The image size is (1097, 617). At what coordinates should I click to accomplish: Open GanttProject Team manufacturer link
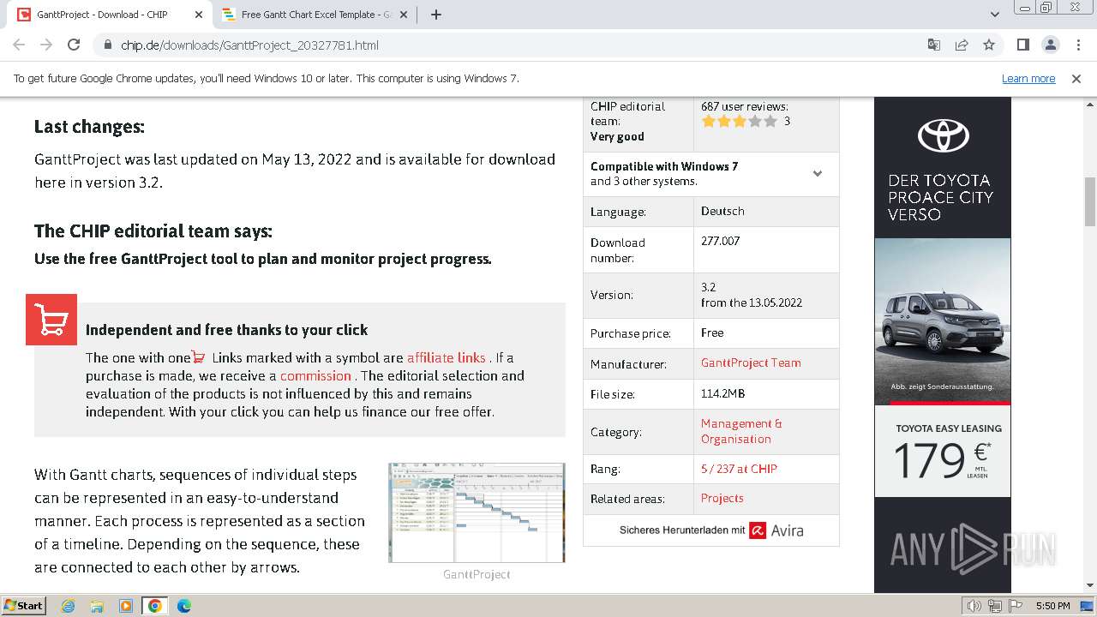[x=751, y=362]
